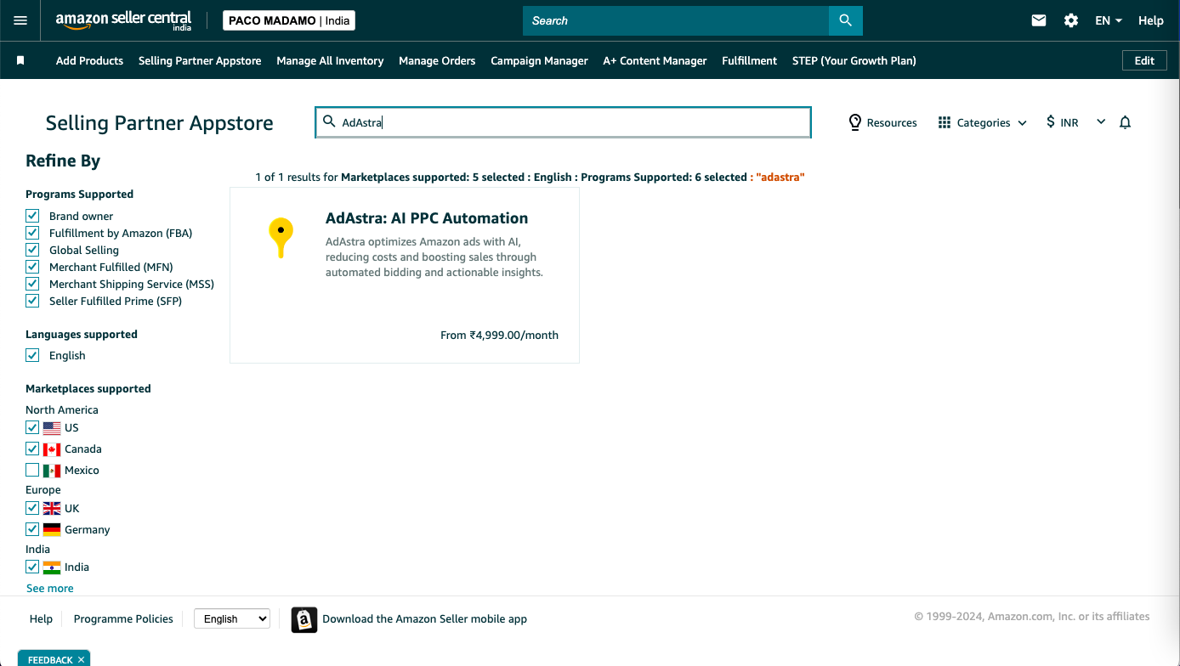
Task: Open the Fulfillment menu item
Action: tap(749, 60)
